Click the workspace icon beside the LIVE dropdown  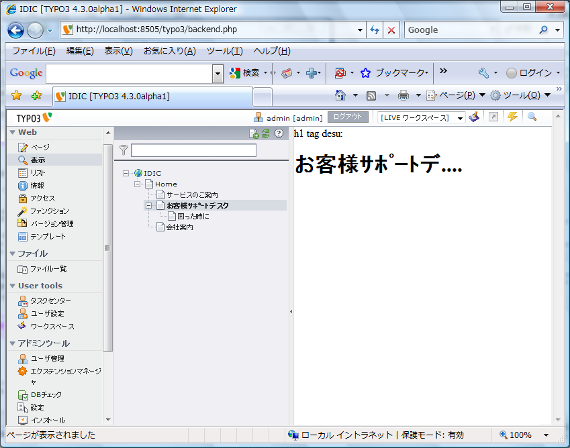pyautogui.click(x=474, y=117)
